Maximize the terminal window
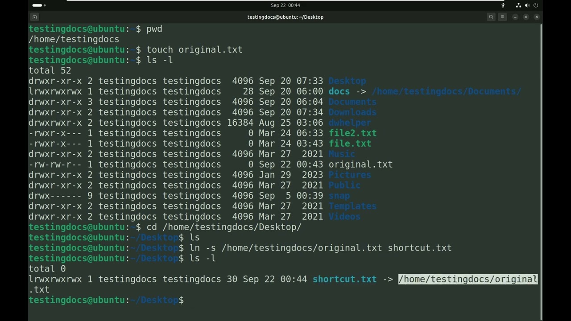The width and height of the screenshot is (571, 321). 526,17
